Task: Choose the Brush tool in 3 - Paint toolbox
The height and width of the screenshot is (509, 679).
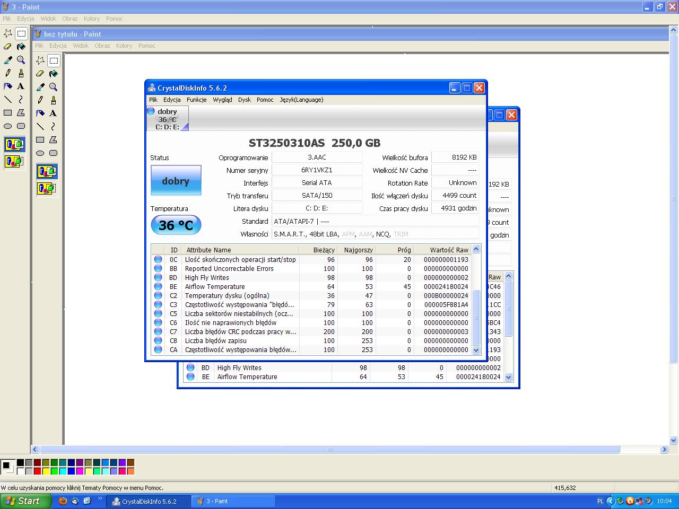Action: pos(21,73)
